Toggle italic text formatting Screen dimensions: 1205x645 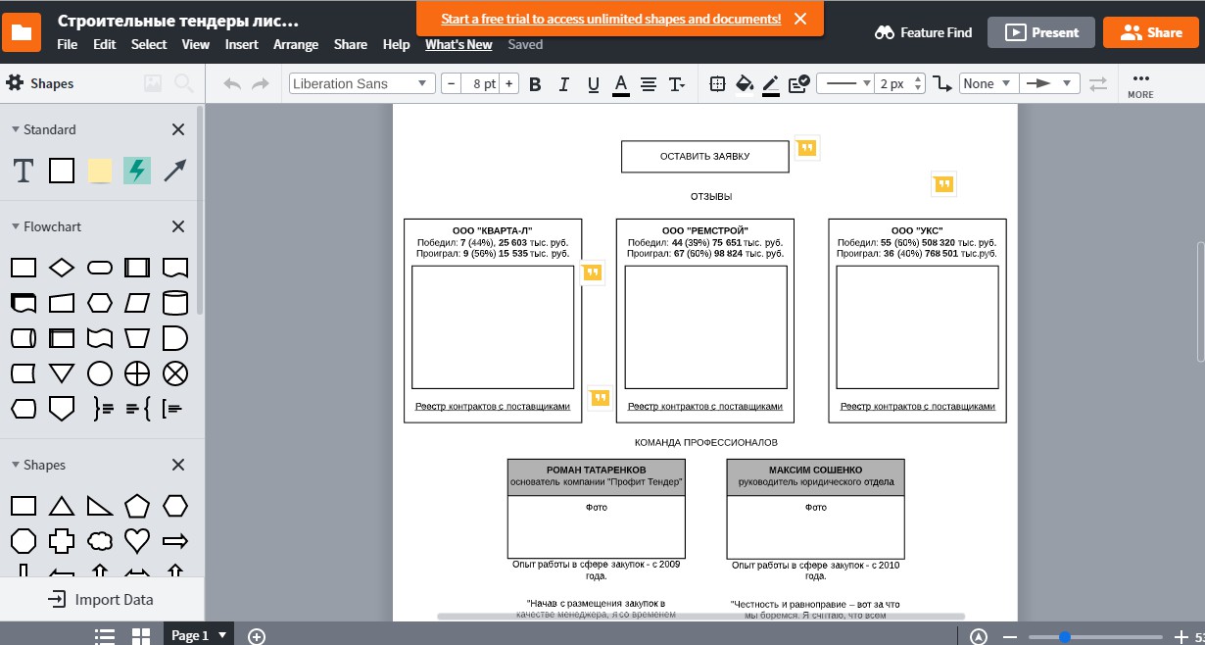pyautogui.click(x=563, y=84)
